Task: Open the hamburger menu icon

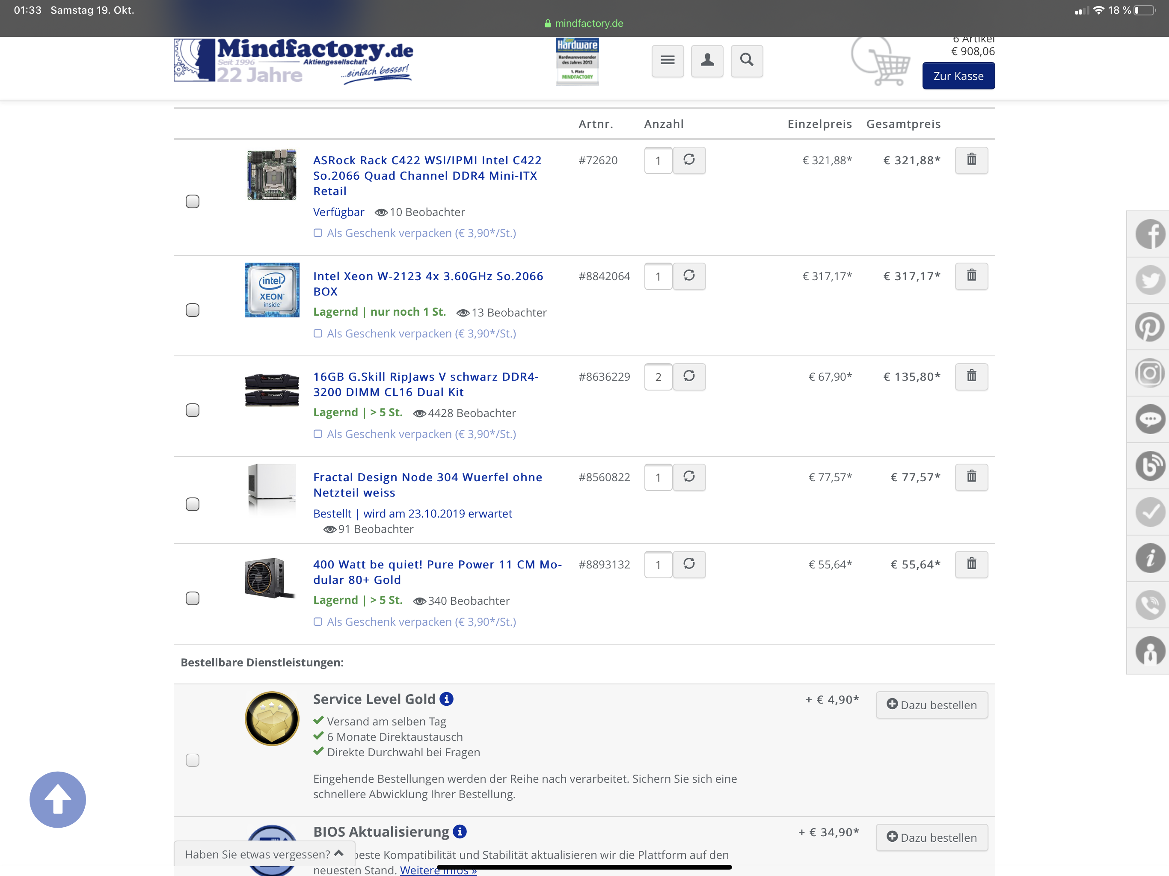Action: pyautogui.click(x=668, y=60)
